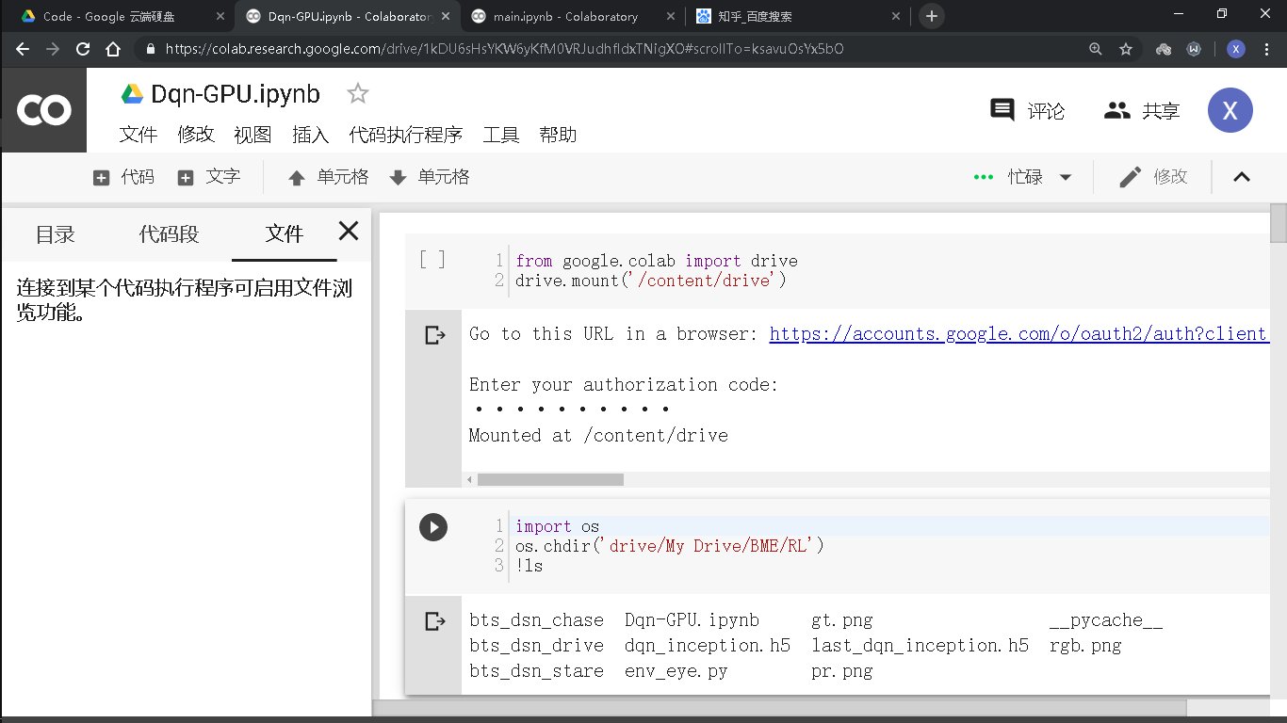Click the output icon of the mount cell
The height and width of the screenshot is (723, 1287).
pyautogui.click(x=434, y=335)
